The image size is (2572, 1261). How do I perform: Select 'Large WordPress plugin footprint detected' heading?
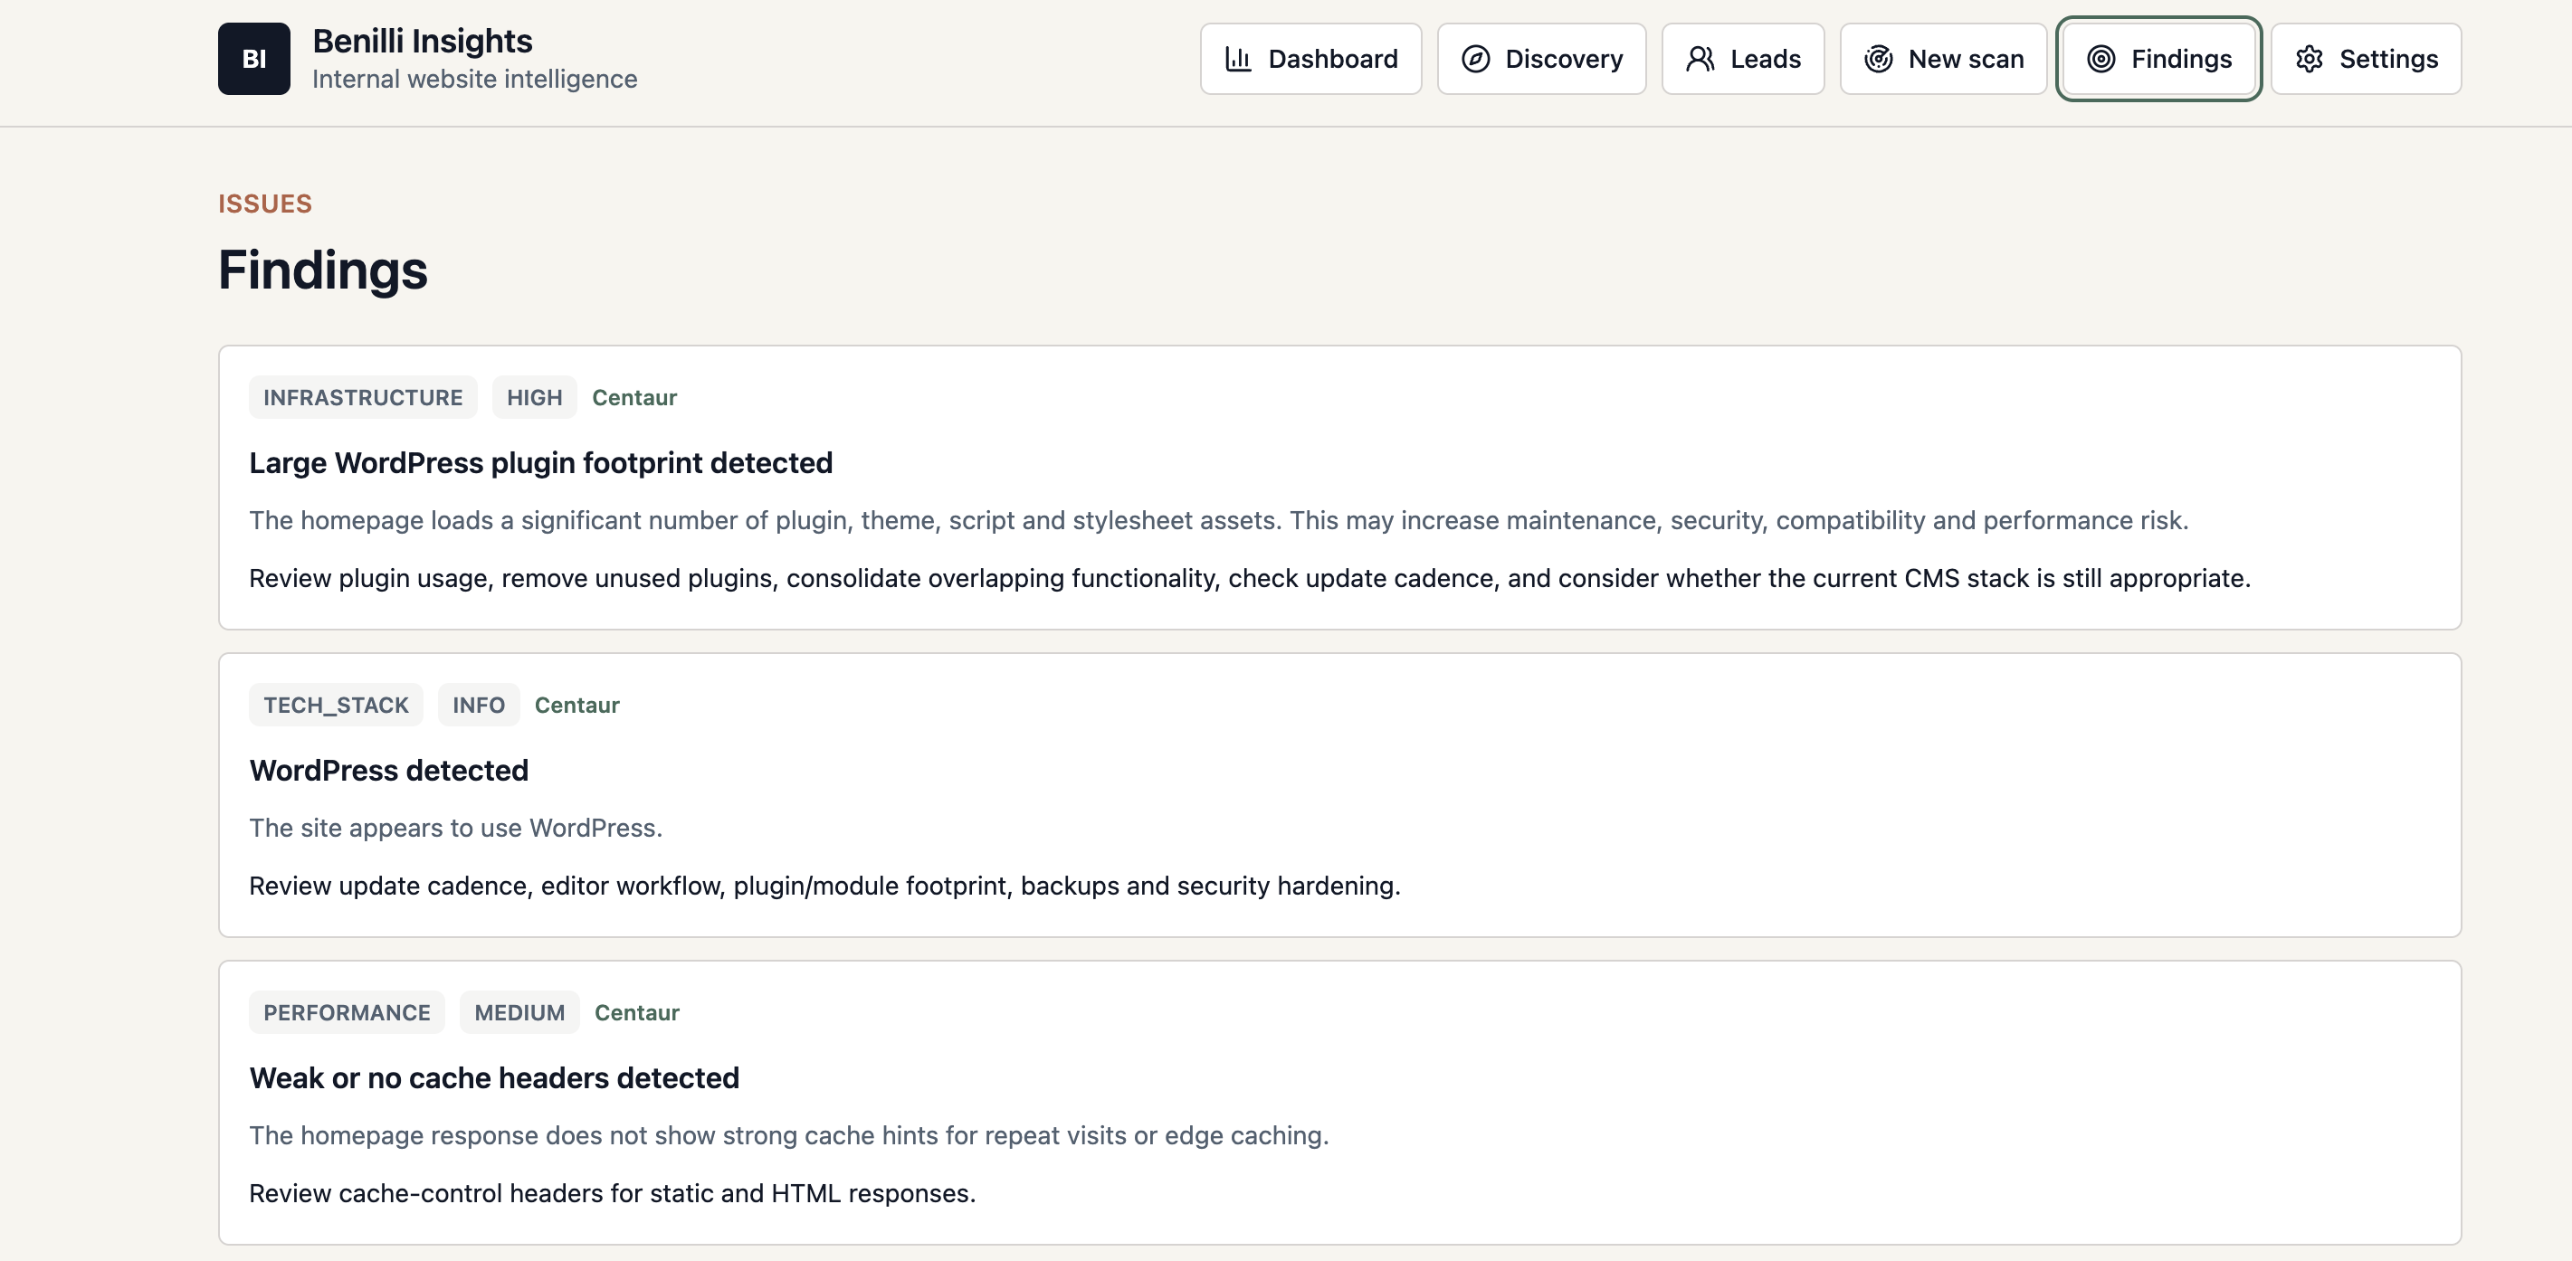tap(540, 462)
